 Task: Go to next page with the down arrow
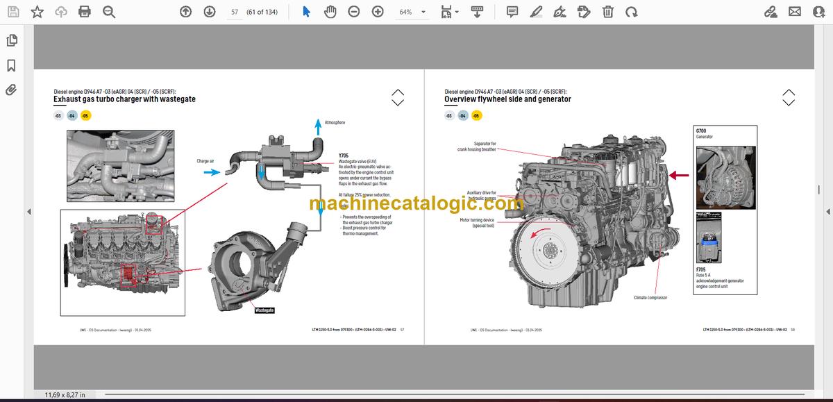[x=210, y=12]
